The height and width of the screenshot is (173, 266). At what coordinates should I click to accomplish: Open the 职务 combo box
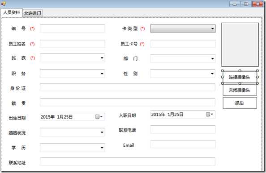73,74
